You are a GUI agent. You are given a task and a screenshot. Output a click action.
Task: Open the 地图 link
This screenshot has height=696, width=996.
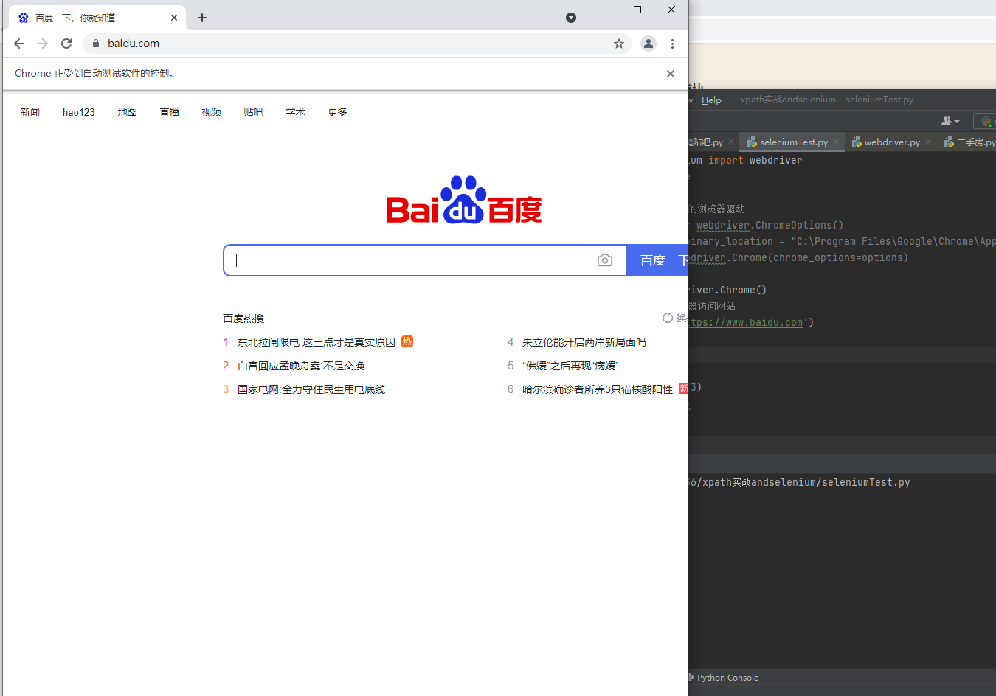click(x=128, y=112)
